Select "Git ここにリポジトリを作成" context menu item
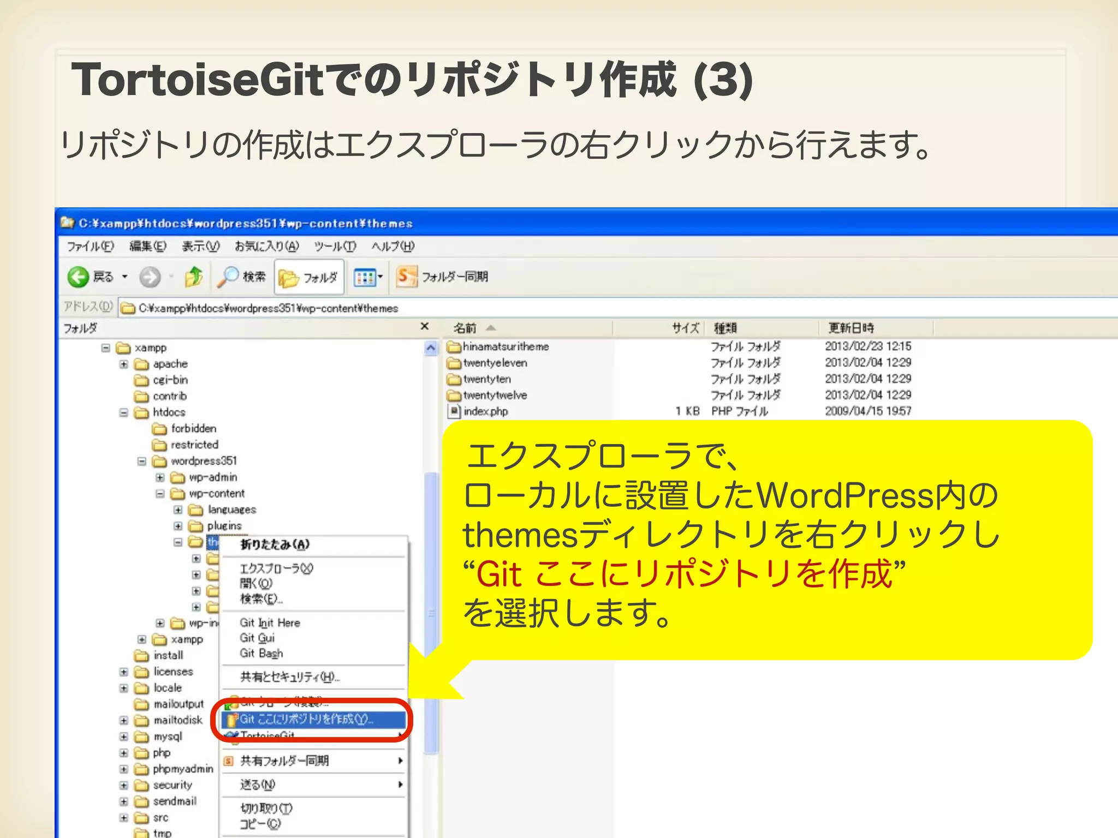 click(x=306, y=720)
